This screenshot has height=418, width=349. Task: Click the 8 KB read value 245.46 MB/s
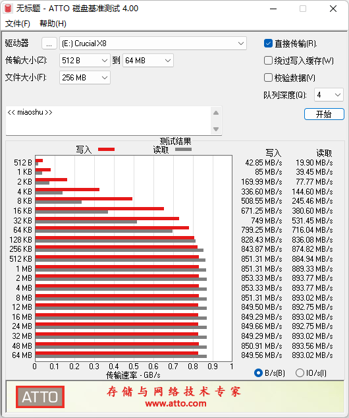(x=312, y=201)
